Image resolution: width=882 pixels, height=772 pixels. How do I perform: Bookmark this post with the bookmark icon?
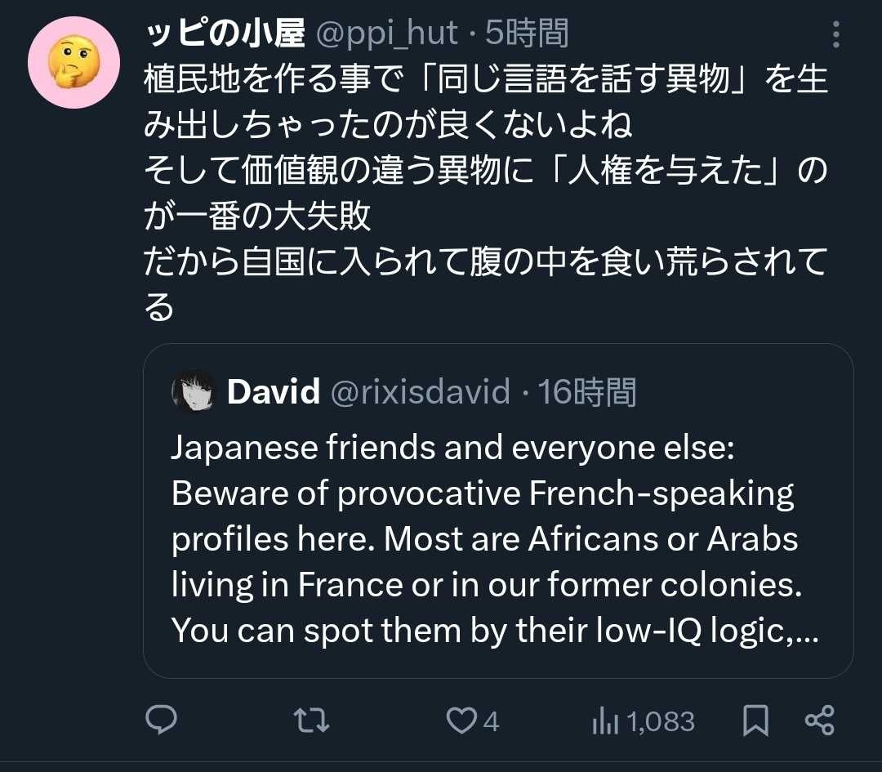coord(755,720)
